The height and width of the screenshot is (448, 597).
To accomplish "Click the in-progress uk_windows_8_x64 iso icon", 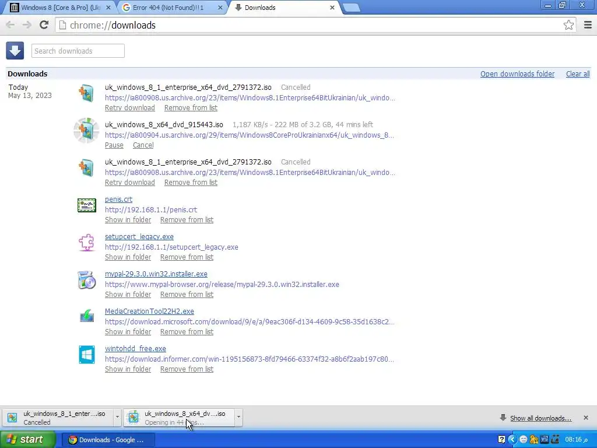I will point(86,130).
